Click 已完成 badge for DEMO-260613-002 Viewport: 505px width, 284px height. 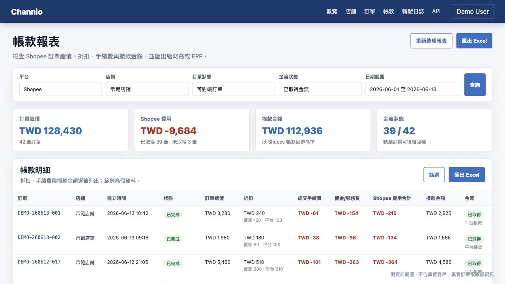pos(173,239)
